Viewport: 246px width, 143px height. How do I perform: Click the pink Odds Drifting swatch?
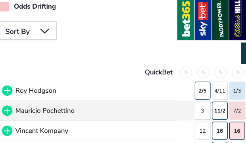pyautogui.click(x=4, y=7)
